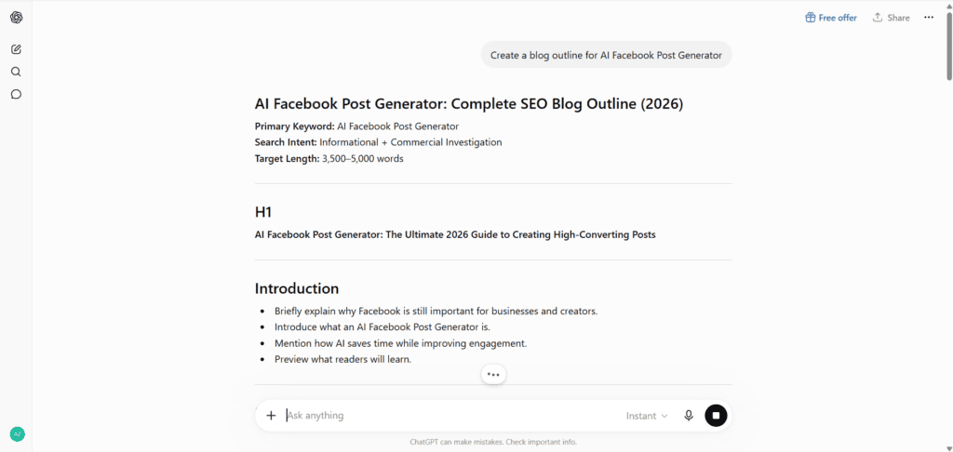Click the Search Intent line
Image resolution: width=953 pixels, height=452 pixels.
coord(378,142)
